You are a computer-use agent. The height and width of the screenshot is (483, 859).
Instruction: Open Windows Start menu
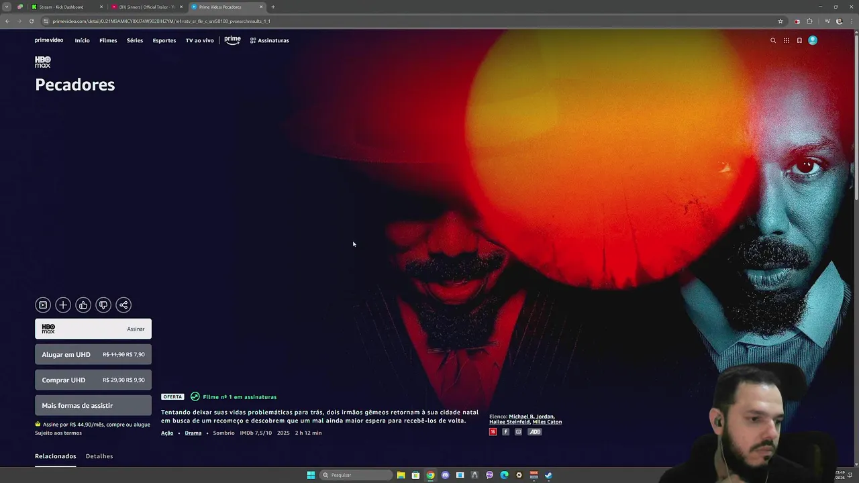pyautogui.click(x=311, y=475)
